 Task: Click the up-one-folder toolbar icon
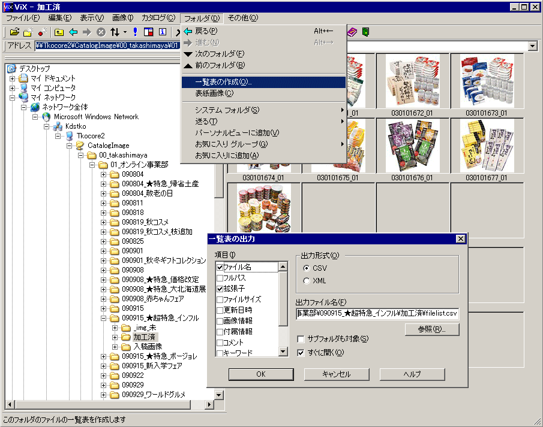click(59, 32)
